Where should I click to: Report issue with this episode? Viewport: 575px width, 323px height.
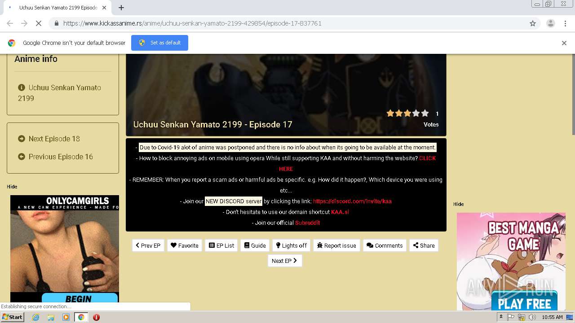pos(336,245)
